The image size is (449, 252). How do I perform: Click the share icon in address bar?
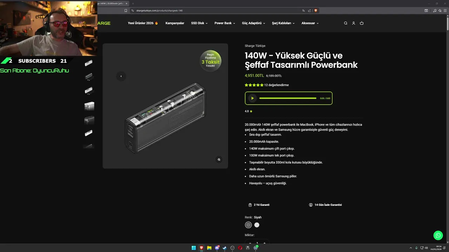309,10
